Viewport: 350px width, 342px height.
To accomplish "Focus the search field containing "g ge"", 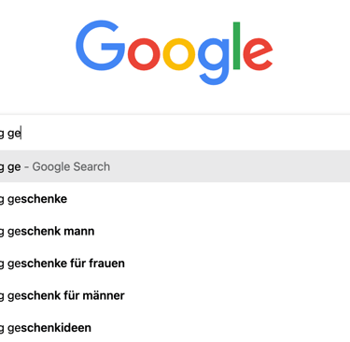I will pyautogui.click(x=175, y=134).
